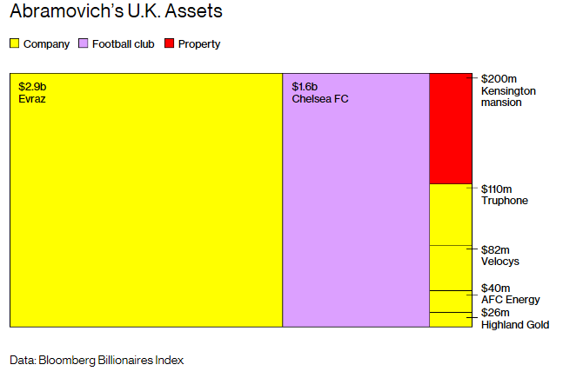The height and width of the screenshot is (378, 563).
Task: Click the yellow Company legend swatch
Action: 15,44
